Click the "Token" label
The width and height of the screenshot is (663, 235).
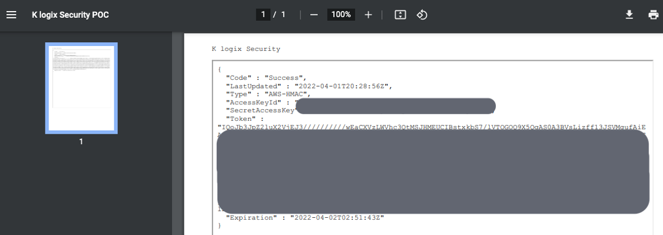point(241,119)
